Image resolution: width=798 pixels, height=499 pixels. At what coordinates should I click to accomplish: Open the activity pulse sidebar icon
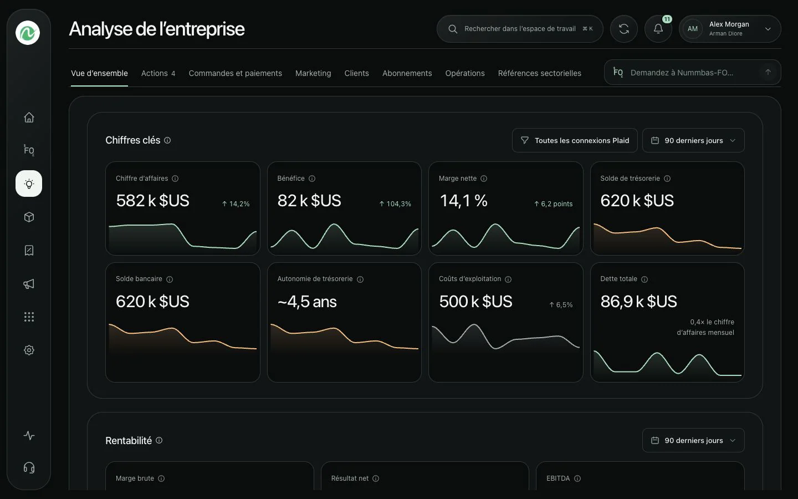(29, 436)
